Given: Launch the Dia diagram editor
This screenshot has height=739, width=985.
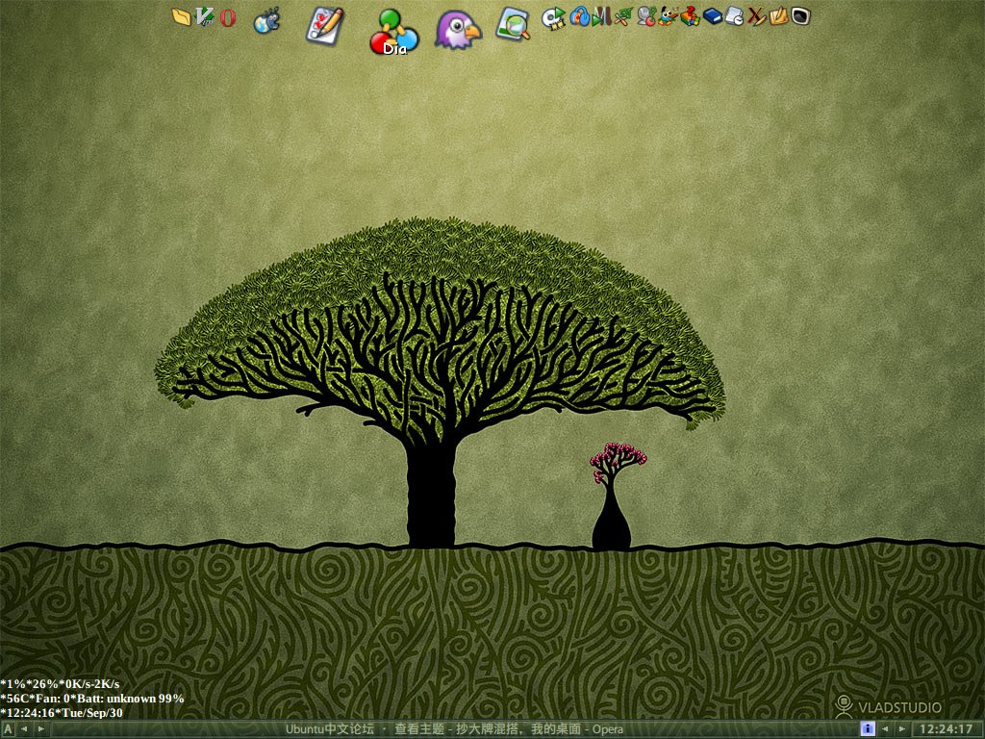Looking at the screenshot, I should point(393,32).
